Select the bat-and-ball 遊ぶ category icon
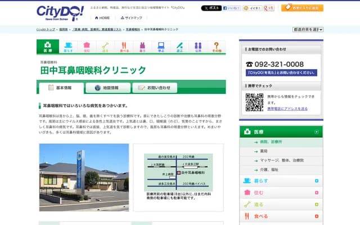Viewport: 360px width, 225px height. (x=179, y=47)
